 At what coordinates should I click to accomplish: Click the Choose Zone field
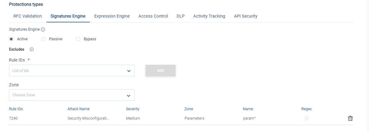67,95
